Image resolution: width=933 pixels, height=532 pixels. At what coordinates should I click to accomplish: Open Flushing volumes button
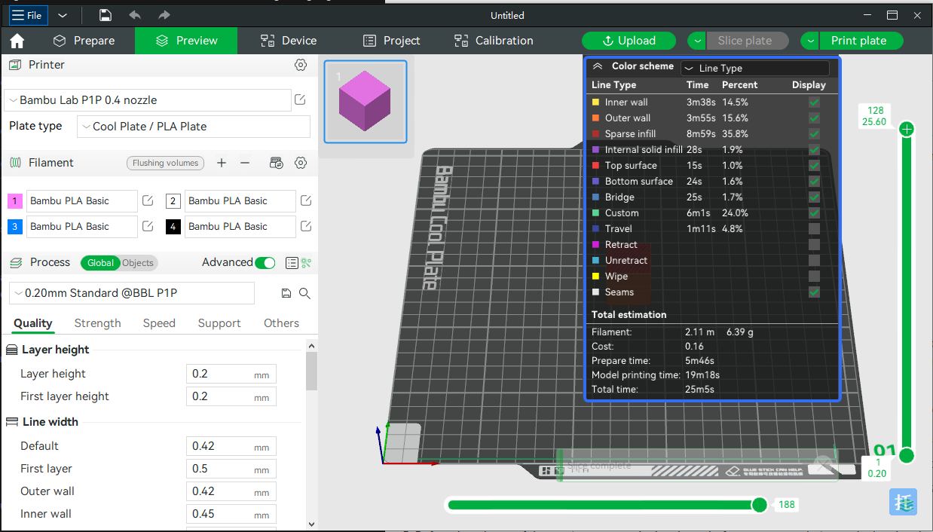pyautogui.click(x=166, y=163)
